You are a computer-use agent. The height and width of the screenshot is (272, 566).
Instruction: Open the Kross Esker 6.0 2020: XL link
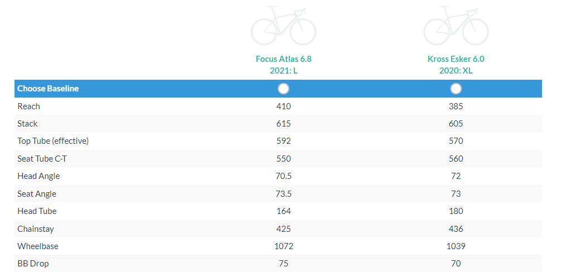455,64
